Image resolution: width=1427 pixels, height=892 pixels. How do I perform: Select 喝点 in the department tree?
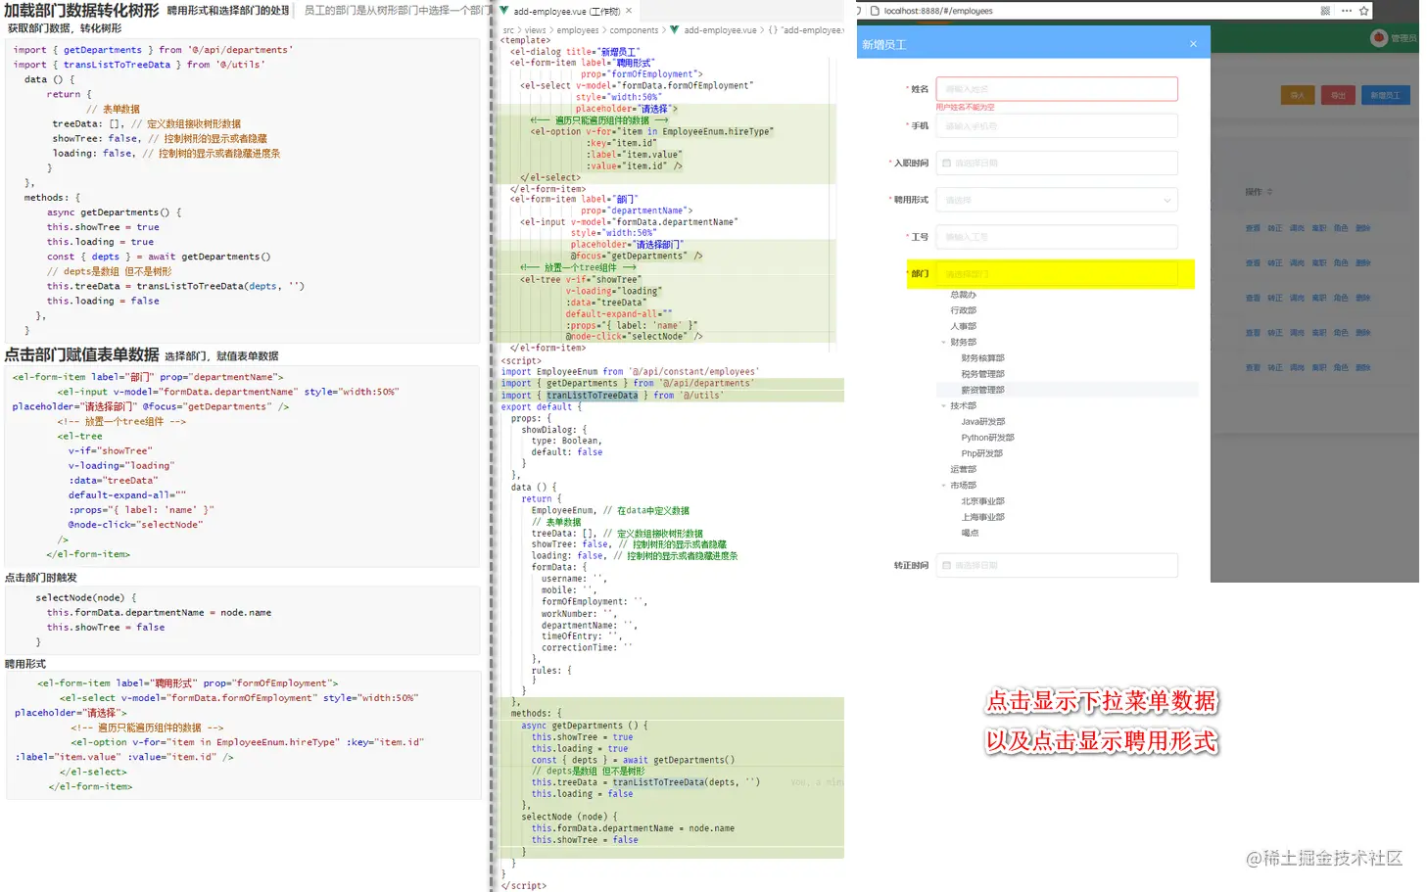tap(970, 533)
